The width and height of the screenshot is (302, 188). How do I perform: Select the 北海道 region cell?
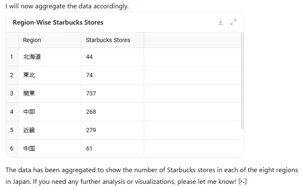[50, 57]
